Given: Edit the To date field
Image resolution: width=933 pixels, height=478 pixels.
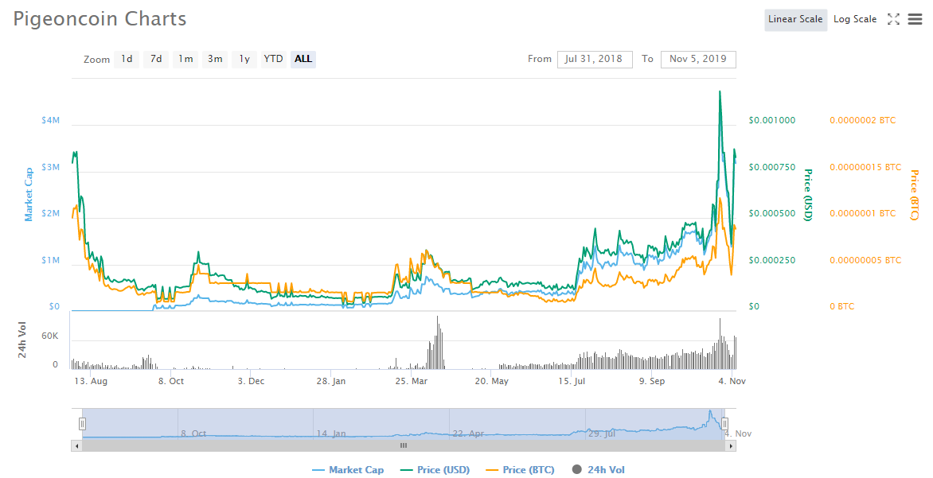Looking at the screenshot, I should tap(698, 59).
